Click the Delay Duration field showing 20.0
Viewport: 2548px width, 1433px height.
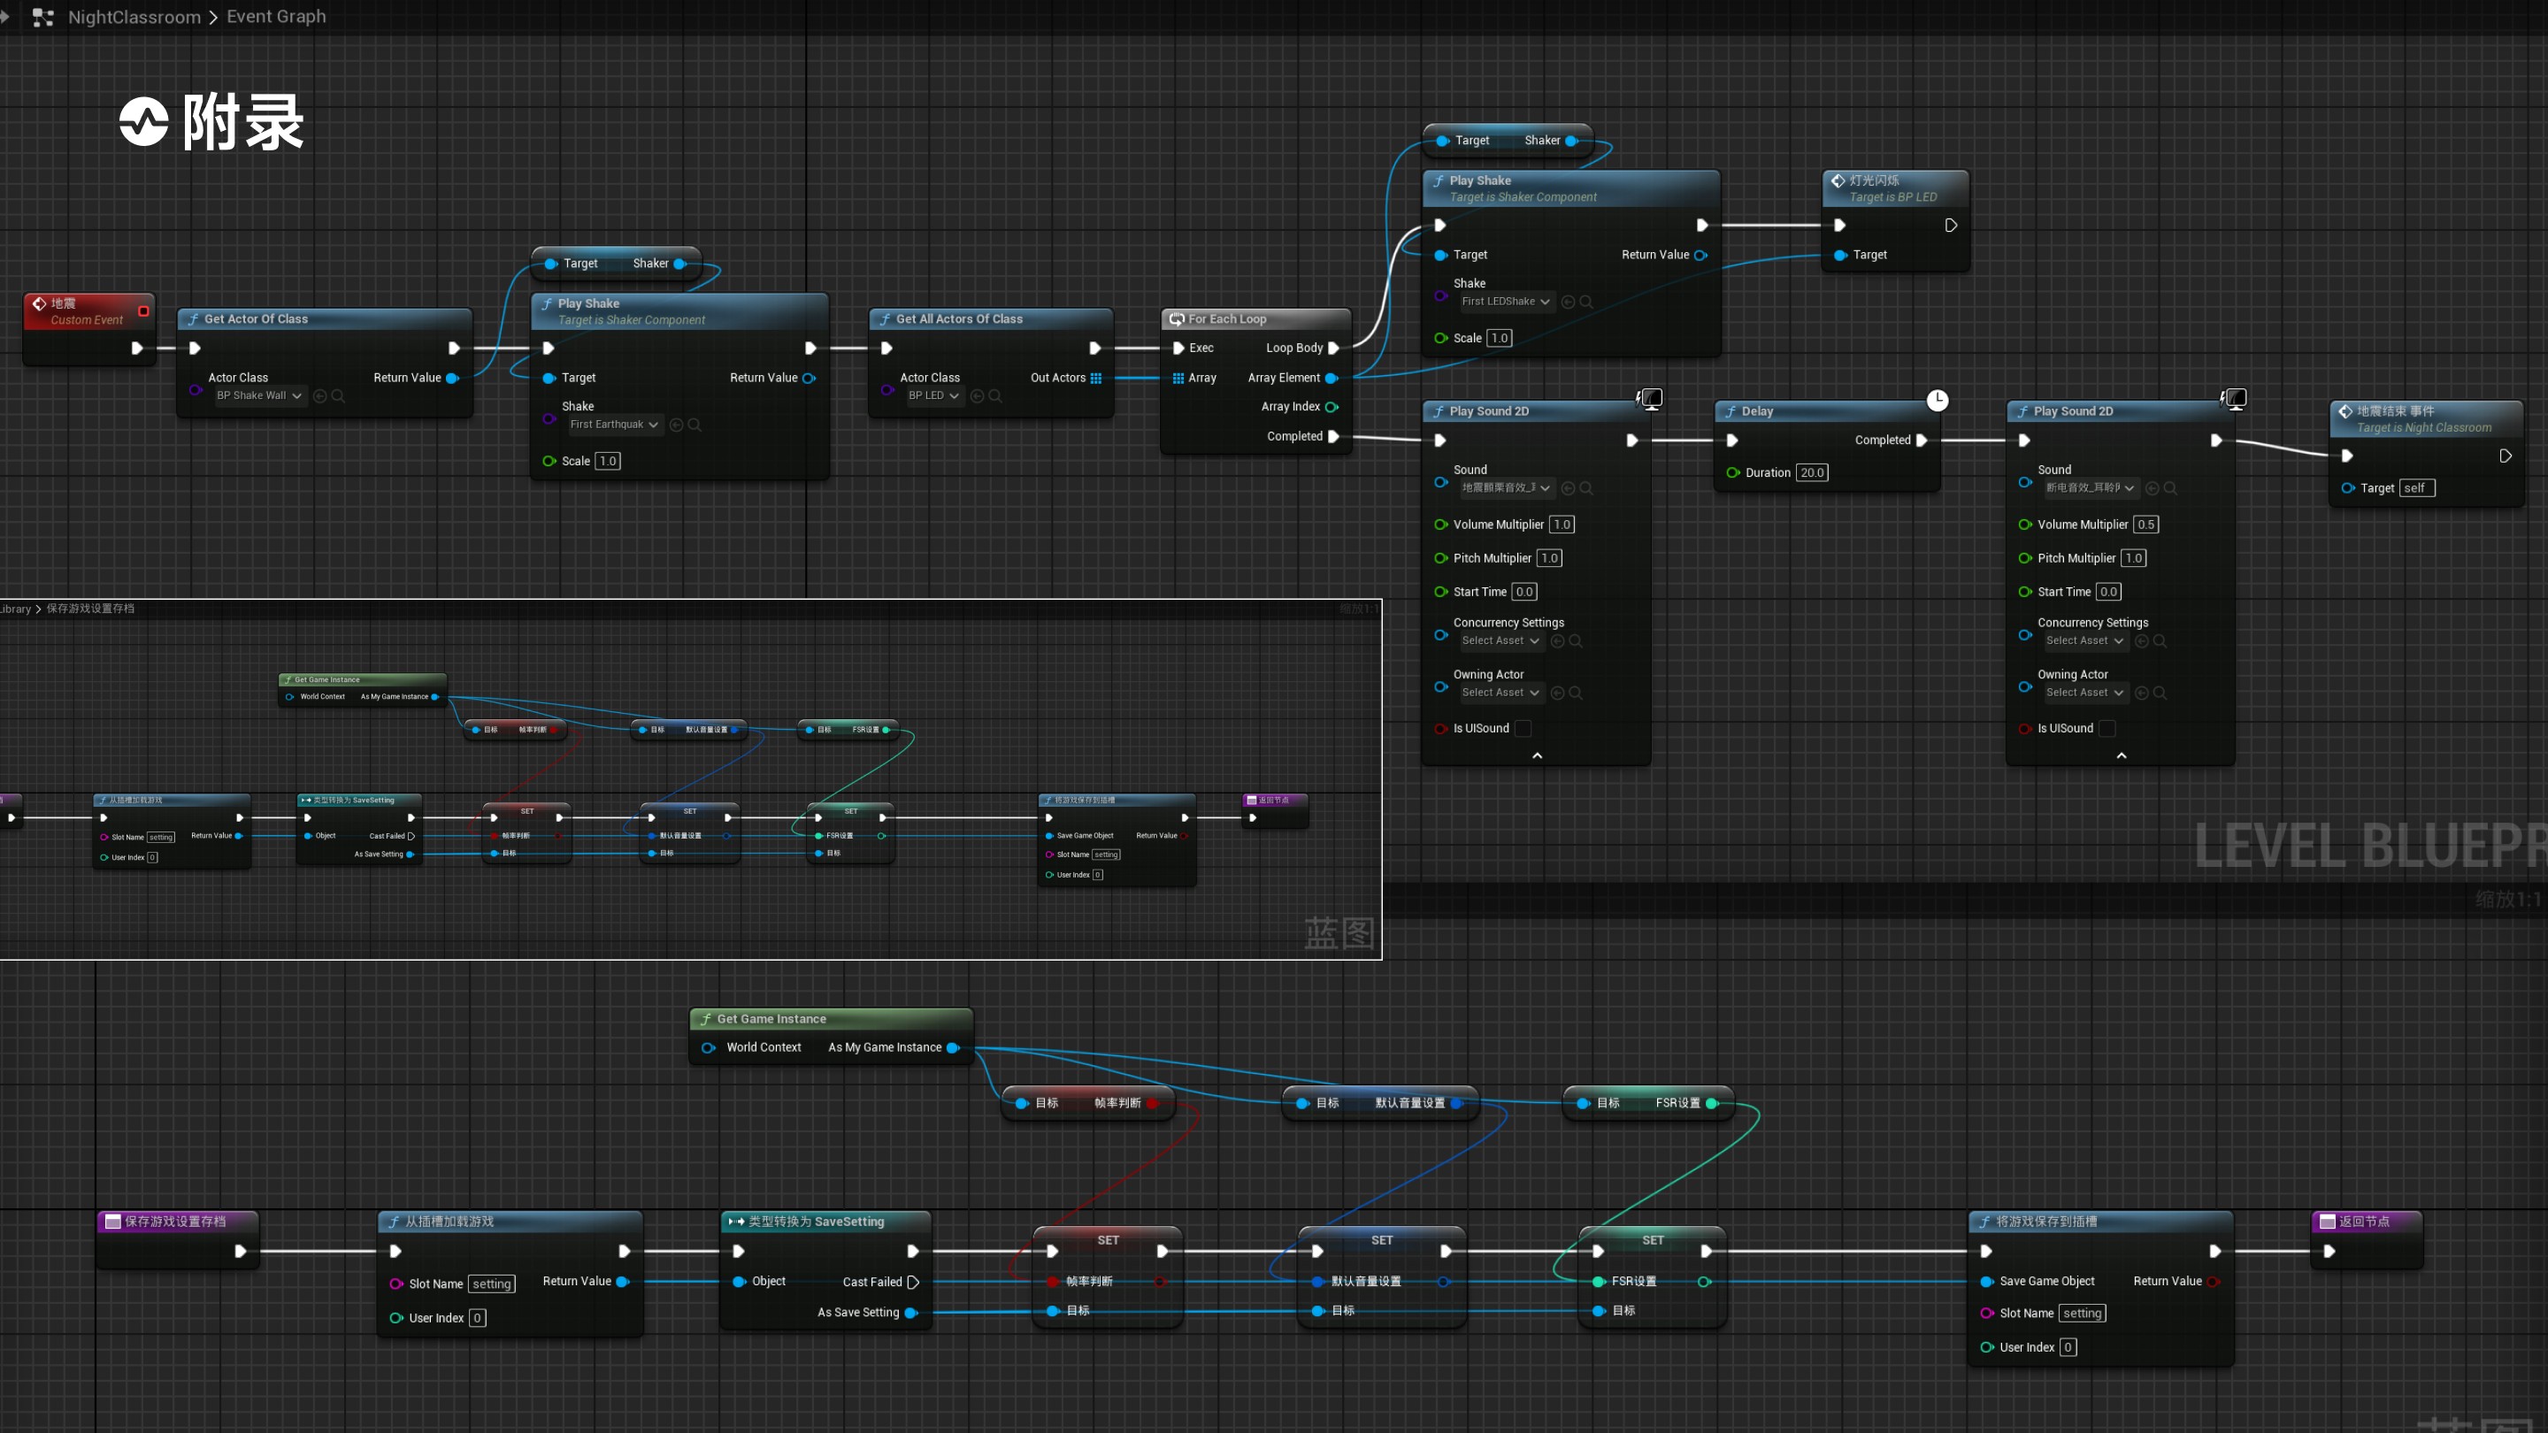pos(1812,472)
